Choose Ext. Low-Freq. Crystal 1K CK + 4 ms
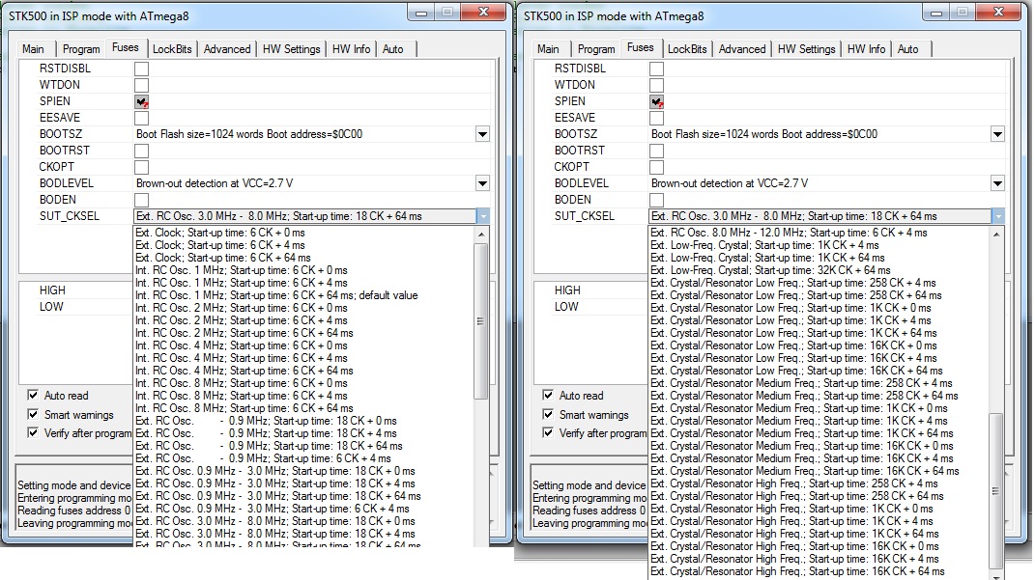This screenshot has height=580, width=1035. [x=765, y=245]
